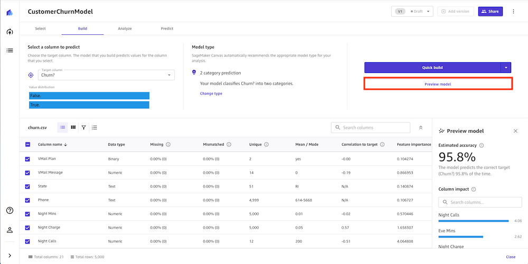Viewport: 528px width, 264px height.
Task: Open the V1 Draft version dropdown
Action: (412, 12)
